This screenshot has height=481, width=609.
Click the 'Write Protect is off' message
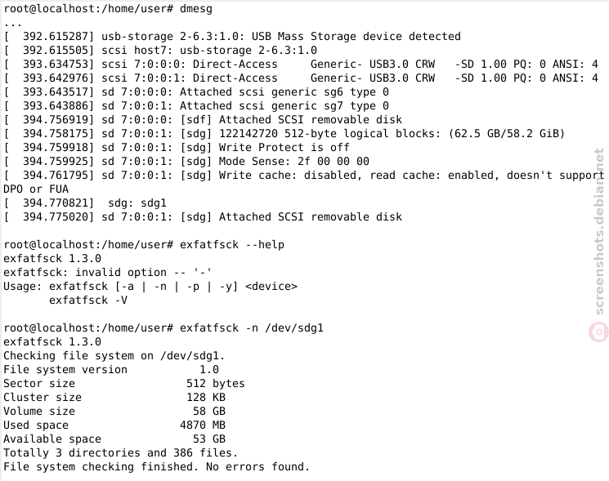click(284, 147)
